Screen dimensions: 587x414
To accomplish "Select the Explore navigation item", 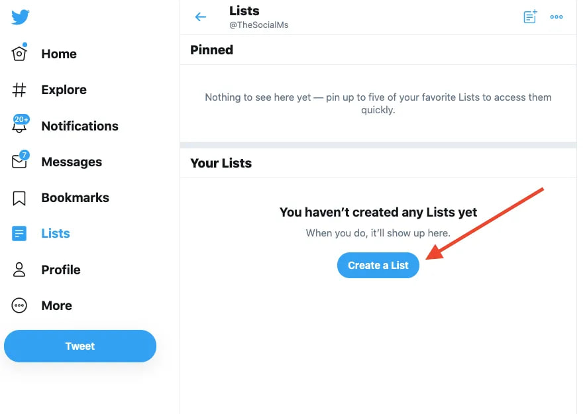I will (64, 89).
